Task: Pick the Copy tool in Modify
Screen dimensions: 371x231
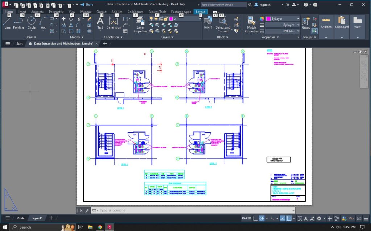Action: tap(63, 25)
